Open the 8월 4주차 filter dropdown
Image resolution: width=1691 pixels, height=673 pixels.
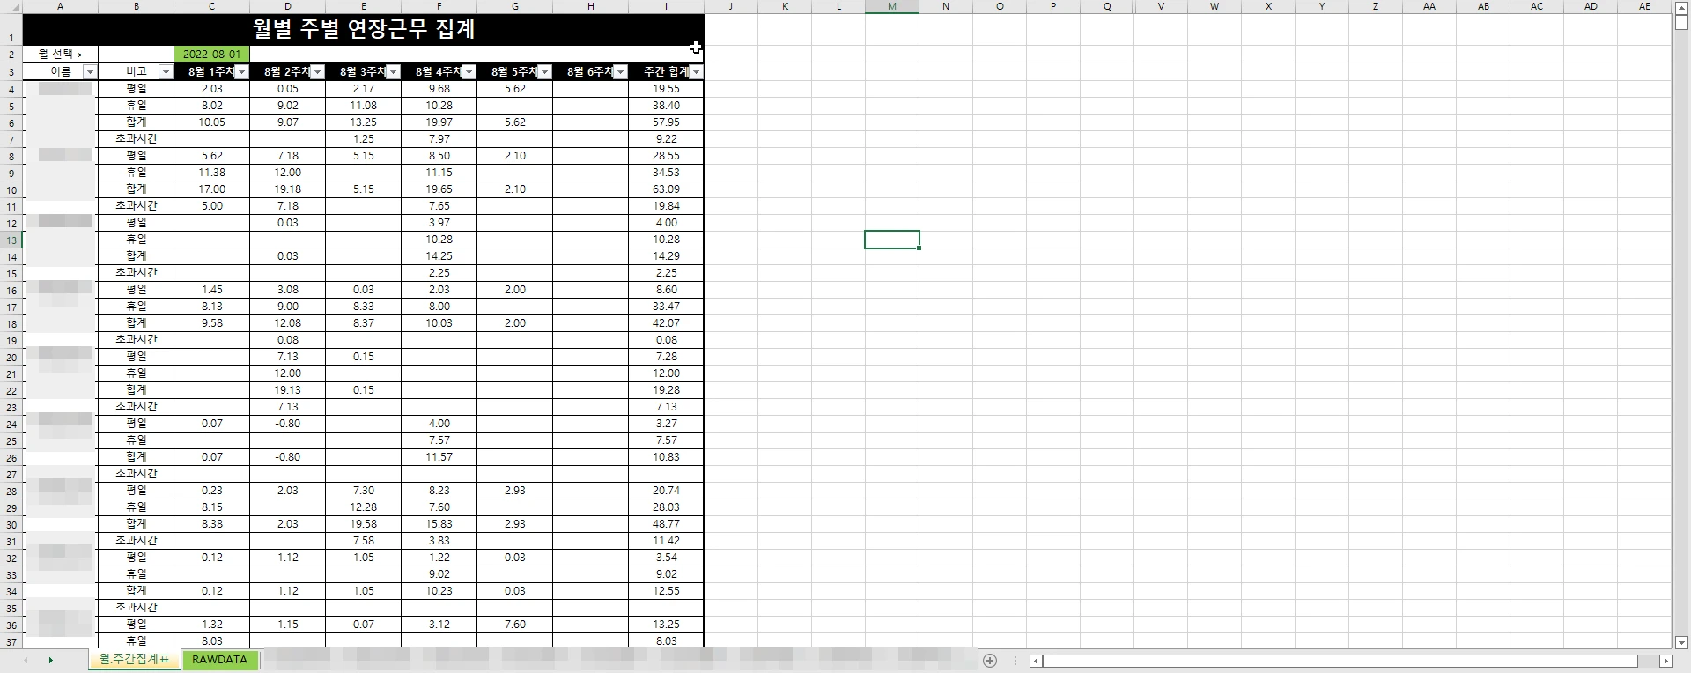[469, 72]
